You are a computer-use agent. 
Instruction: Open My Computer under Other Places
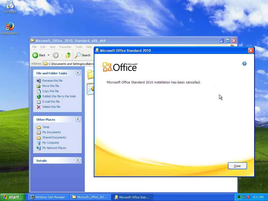point(51,143)
